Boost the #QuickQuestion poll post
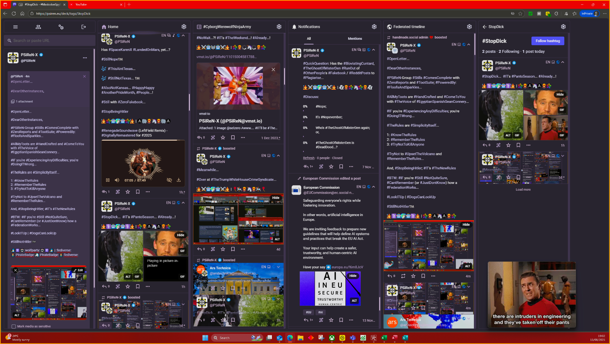 pyautogui.click(x=321, y=166)
